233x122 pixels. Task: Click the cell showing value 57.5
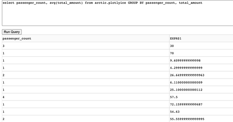[201, 97]
